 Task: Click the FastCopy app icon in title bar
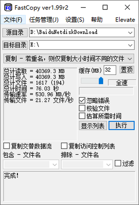[x=8, y=7]
